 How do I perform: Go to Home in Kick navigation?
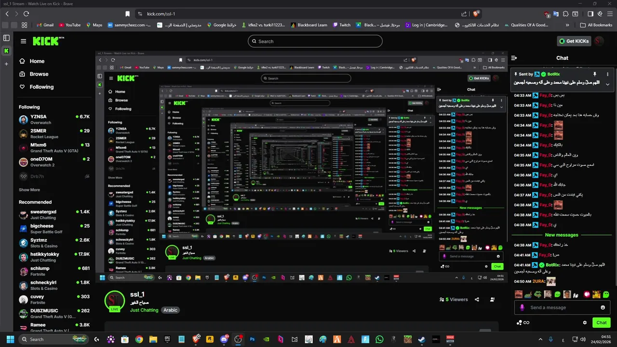32,61
